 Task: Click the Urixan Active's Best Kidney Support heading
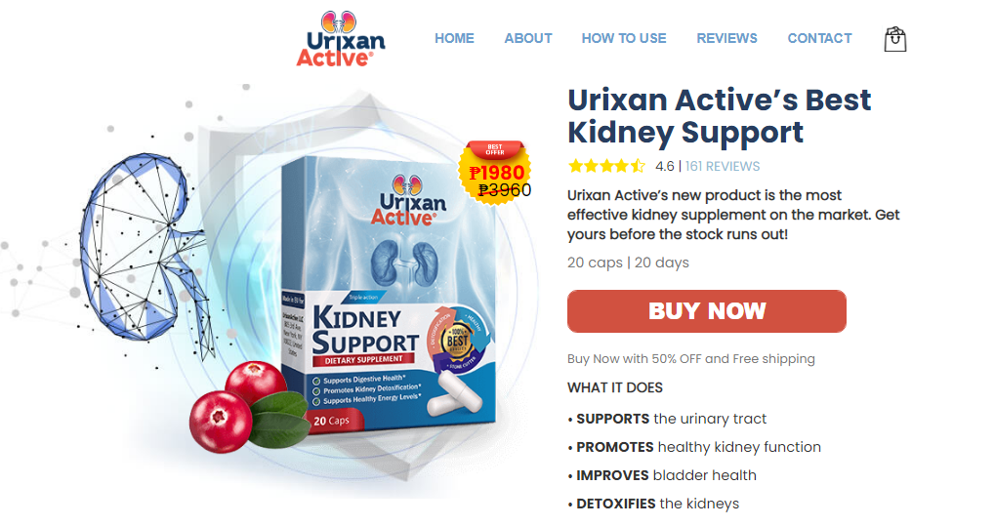click(719, 116)
